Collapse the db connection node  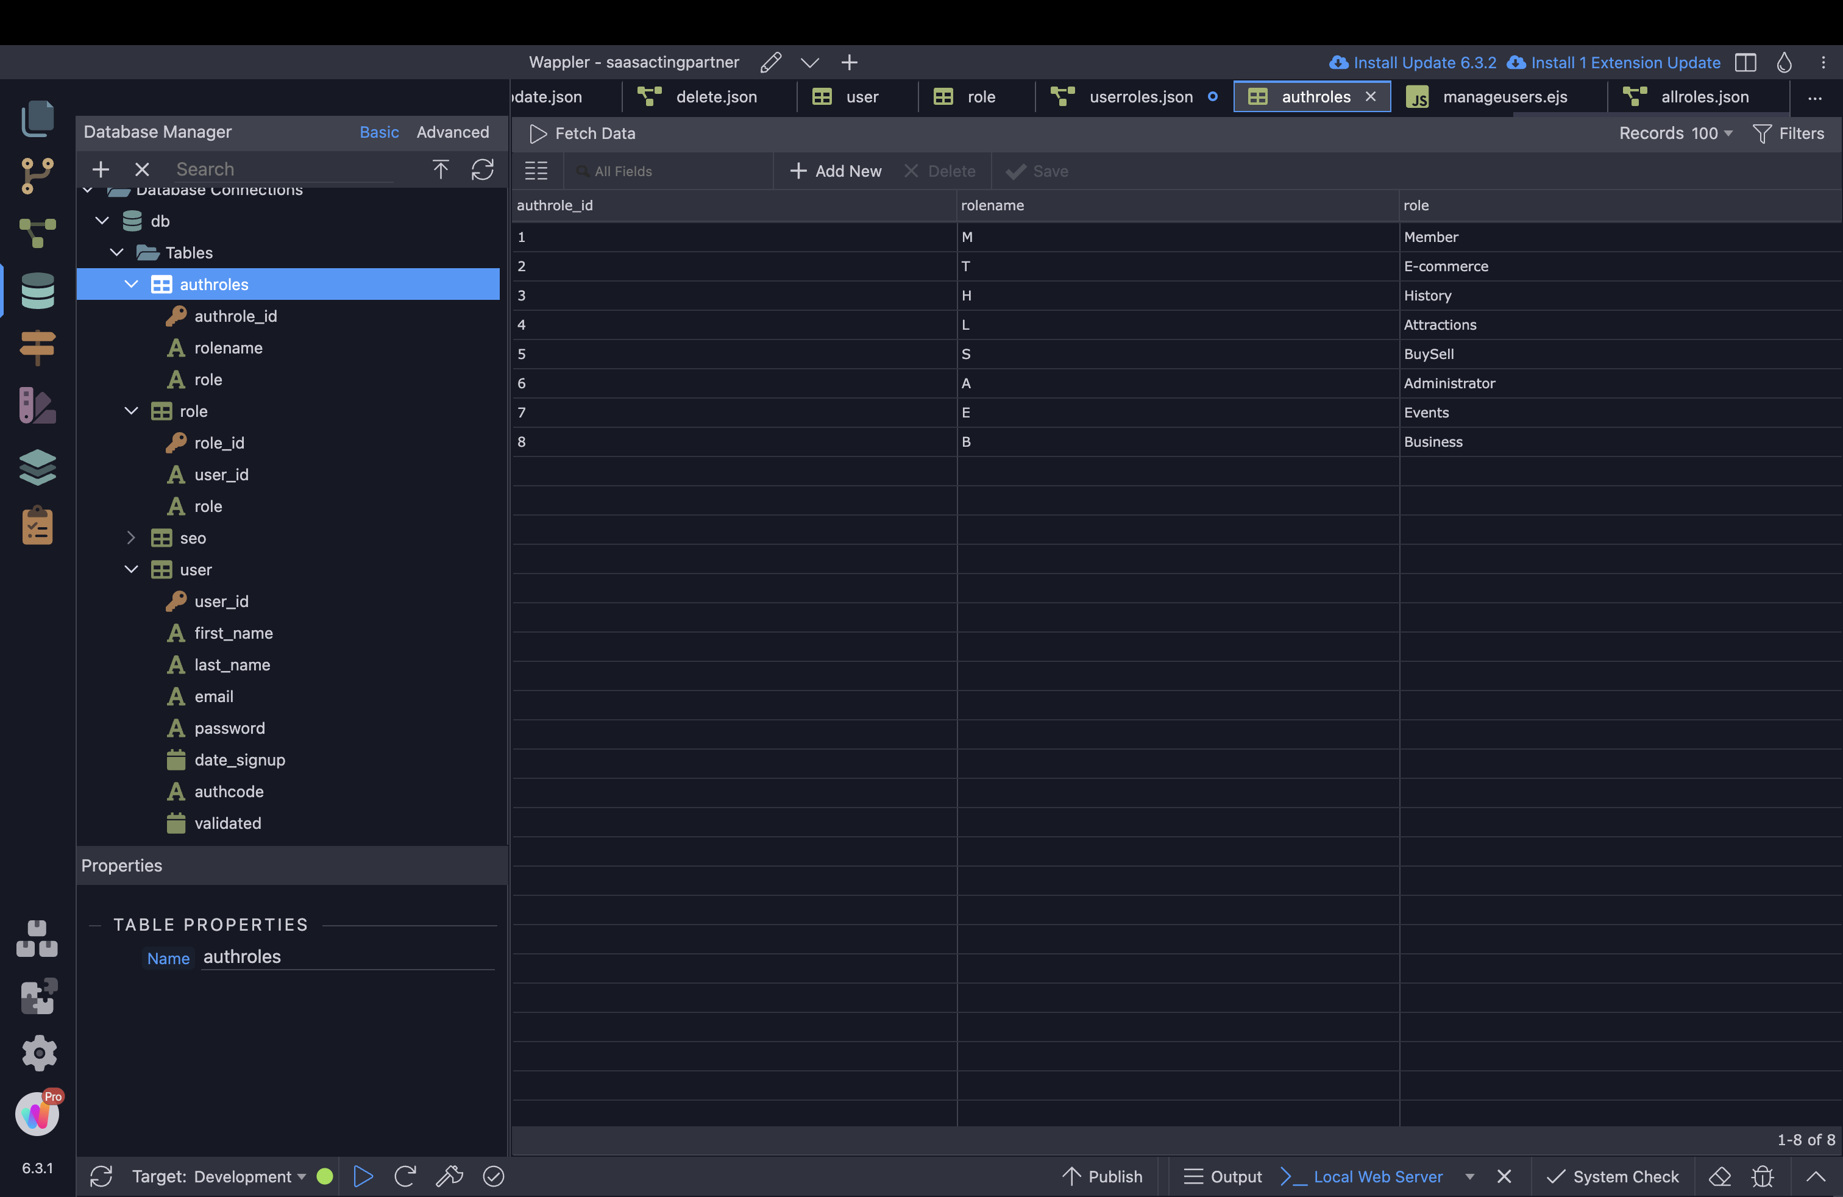(x=102, y=221)
